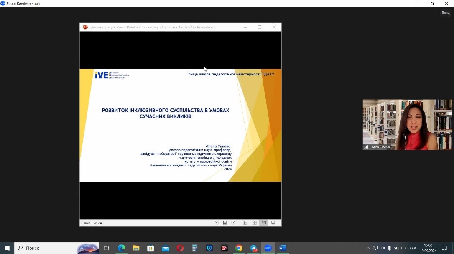Click the 'Вход' sign-in button
454x254 pixels.
coord(446,13)
